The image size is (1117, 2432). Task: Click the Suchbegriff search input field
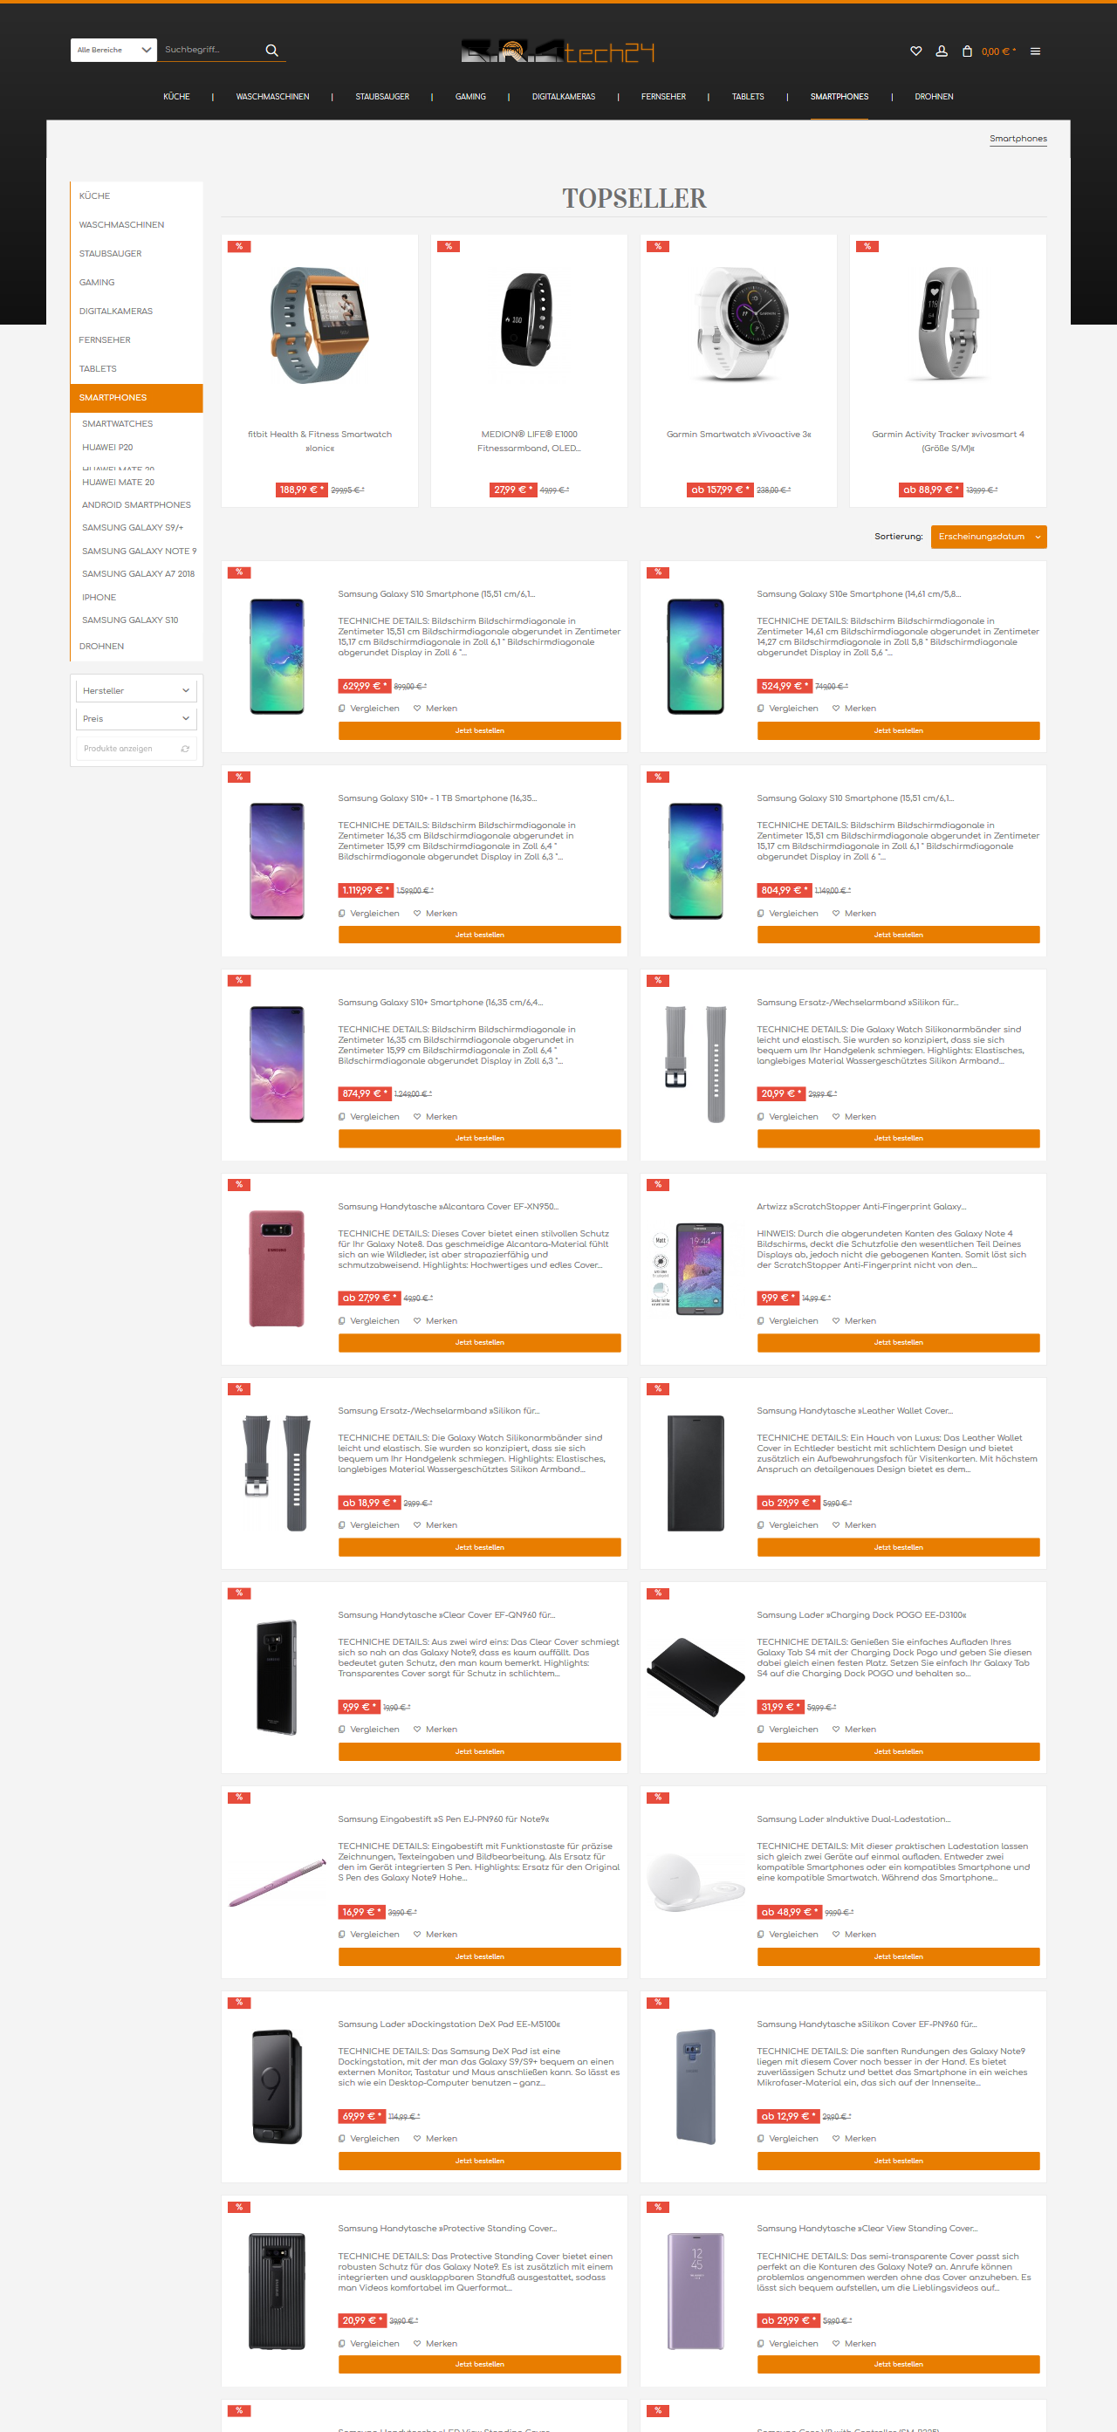(x=210, y=50)
